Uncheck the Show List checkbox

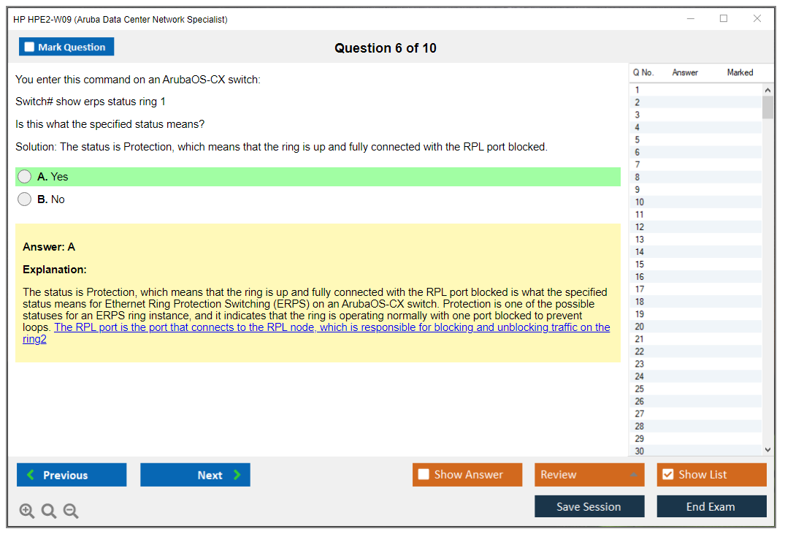pos(667,475)
